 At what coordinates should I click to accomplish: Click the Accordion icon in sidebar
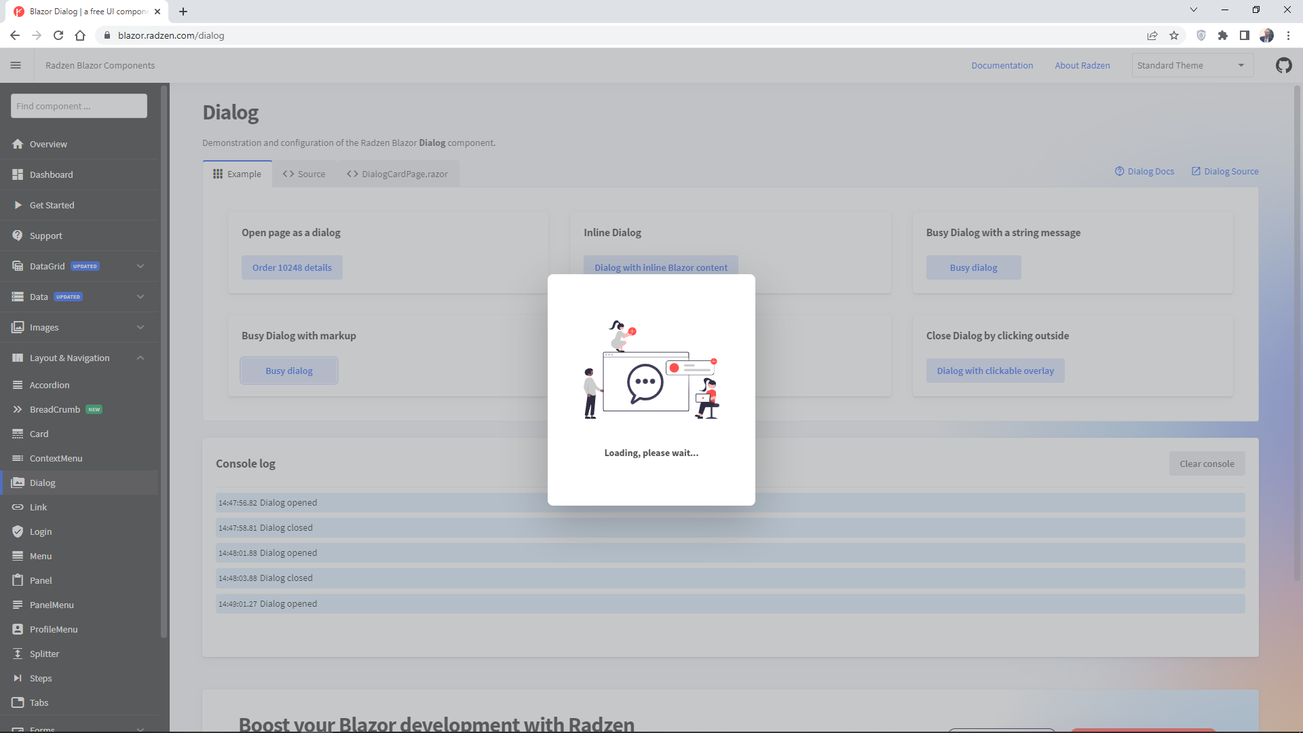tap(18, 385)
